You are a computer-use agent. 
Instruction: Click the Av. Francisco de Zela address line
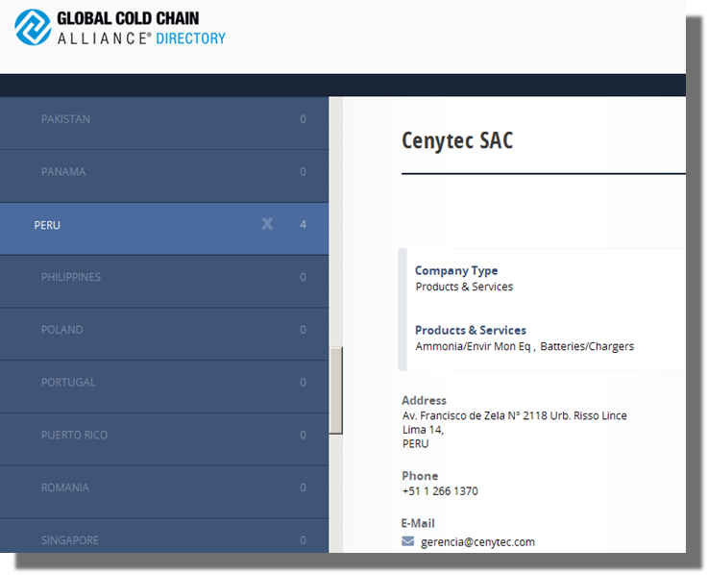point(514,415)
